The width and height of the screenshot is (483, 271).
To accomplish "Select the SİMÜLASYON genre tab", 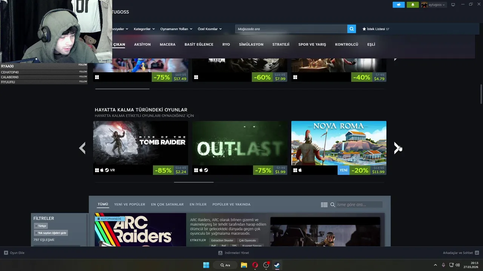I will point(251,44).
